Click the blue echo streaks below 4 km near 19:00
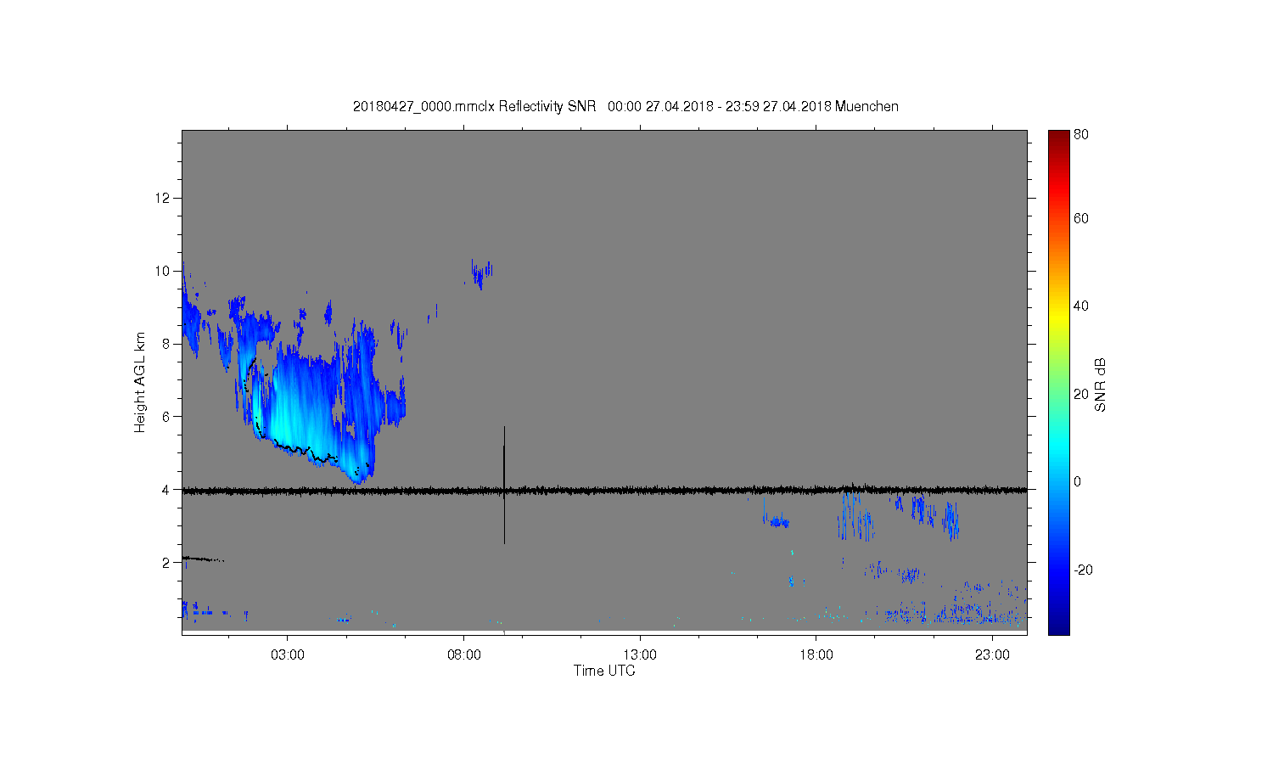Viewport: 1273px width, 764px height. click(x=855, y=516)
